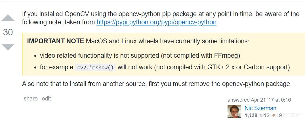The image size is (305, 120).
Task: Click the 'Also note that to install' paragraph
Action: 156,84
